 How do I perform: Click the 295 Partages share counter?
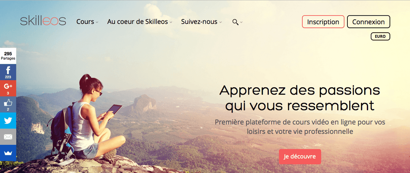click(8, 56)
